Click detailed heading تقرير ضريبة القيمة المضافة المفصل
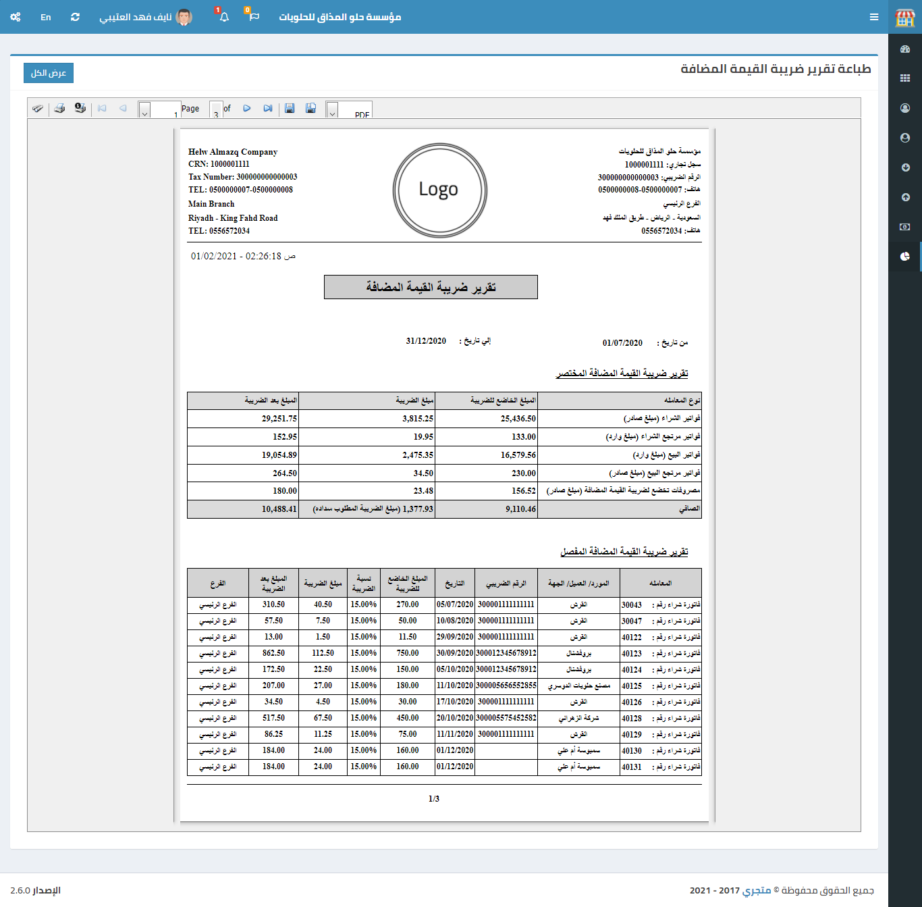Viewport: 922px width, 907px height. [624, 552]
